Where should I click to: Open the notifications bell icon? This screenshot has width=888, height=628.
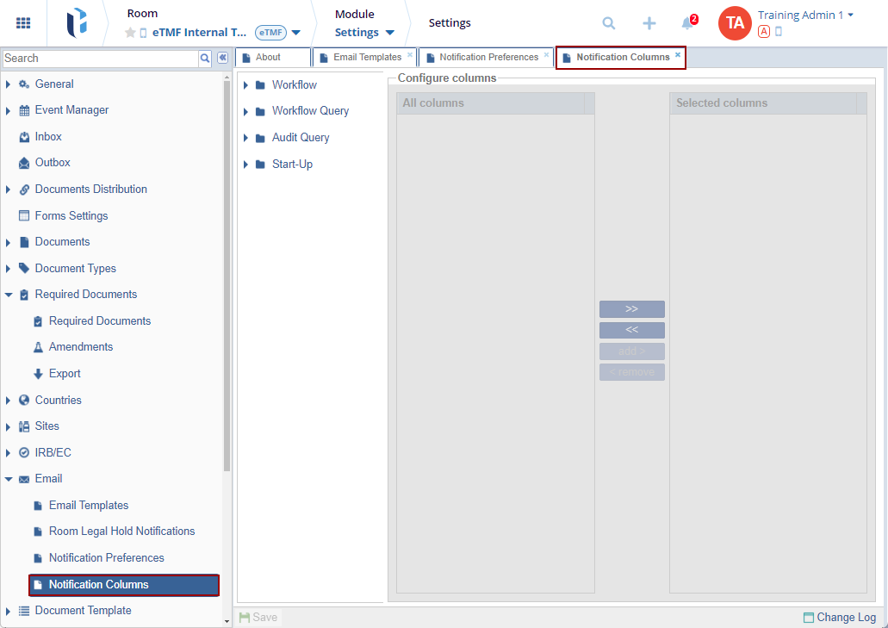687,23
